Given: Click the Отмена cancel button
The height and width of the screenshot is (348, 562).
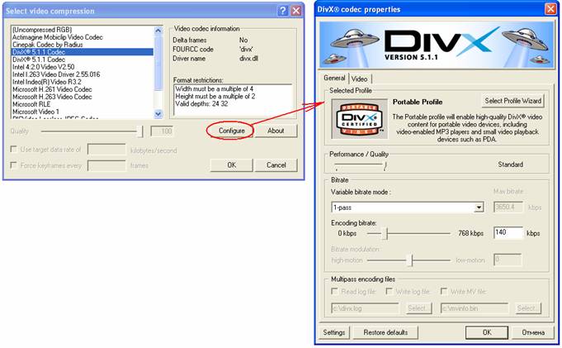Looking at the screenshot, I should [x=533, y=332].
